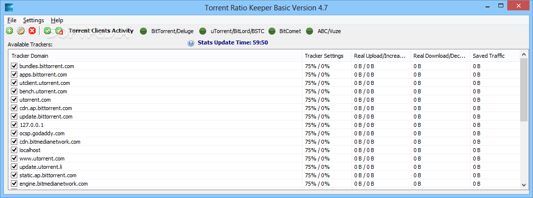Open tracker settings via gear-pencil icon

click(21, 31)
